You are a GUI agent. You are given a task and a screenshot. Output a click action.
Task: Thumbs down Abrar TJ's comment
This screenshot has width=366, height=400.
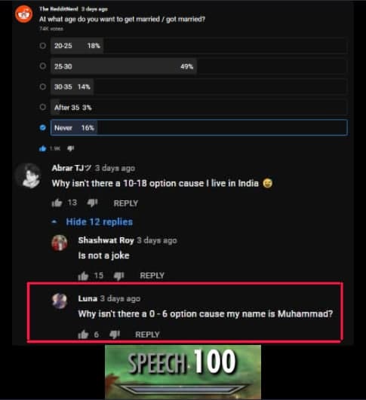(92, 203)
